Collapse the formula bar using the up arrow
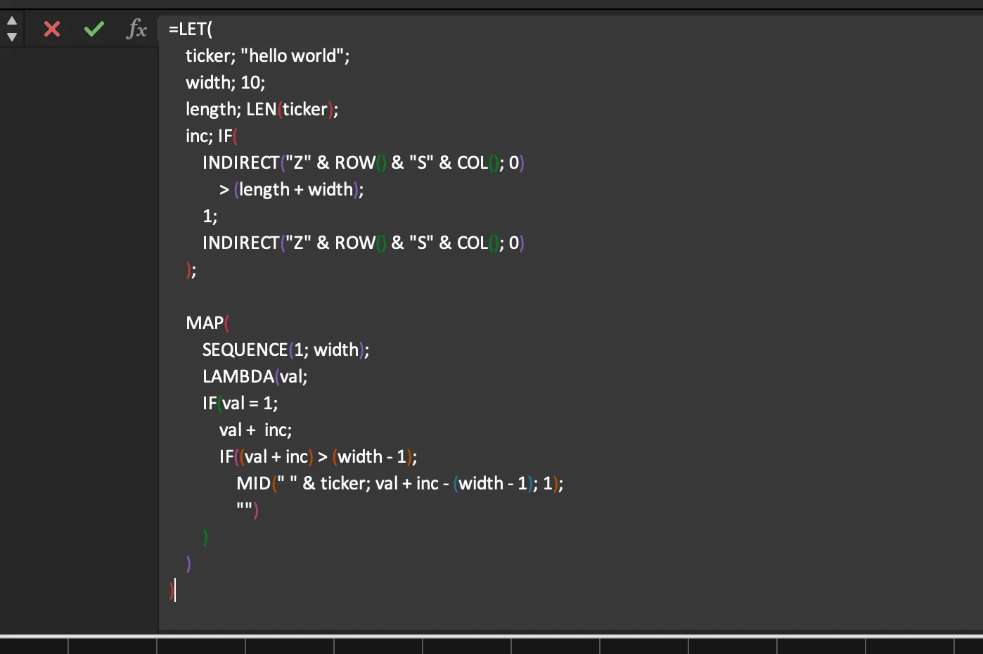Viewport: 983px width, 654px height. pyautogui.click(x=11, y=19)
